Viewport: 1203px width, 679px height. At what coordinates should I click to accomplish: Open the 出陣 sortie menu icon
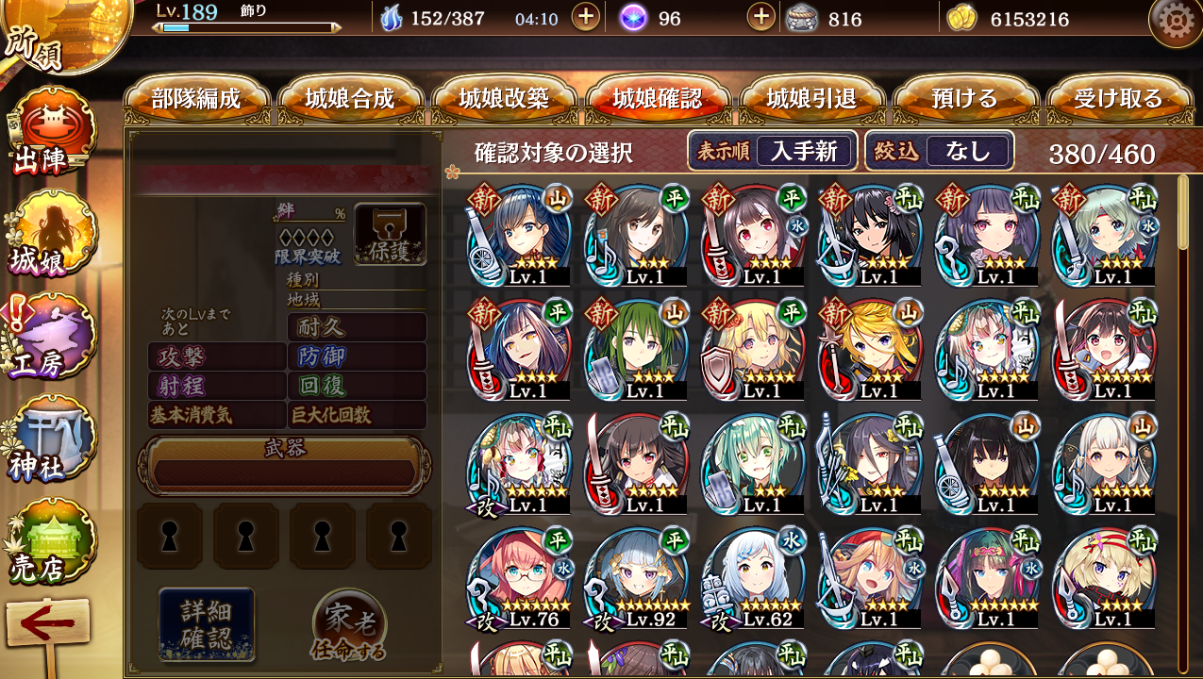click(47, 130)
